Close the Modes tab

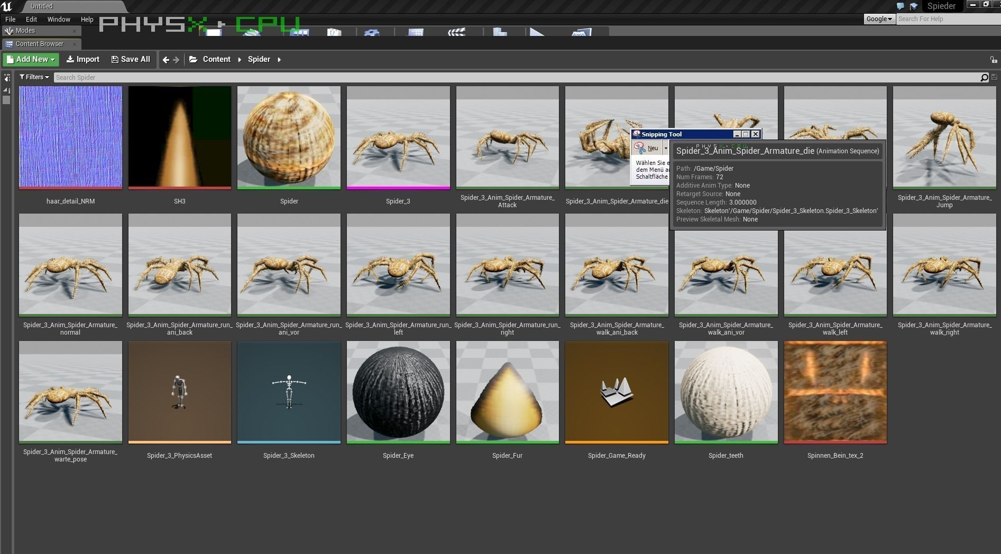[x=75, y=31]
